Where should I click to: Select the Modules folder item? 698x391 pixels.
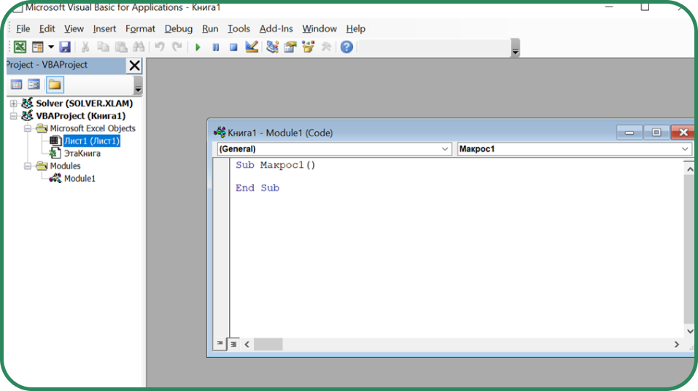pyautogui.click(x=65, y=166)
